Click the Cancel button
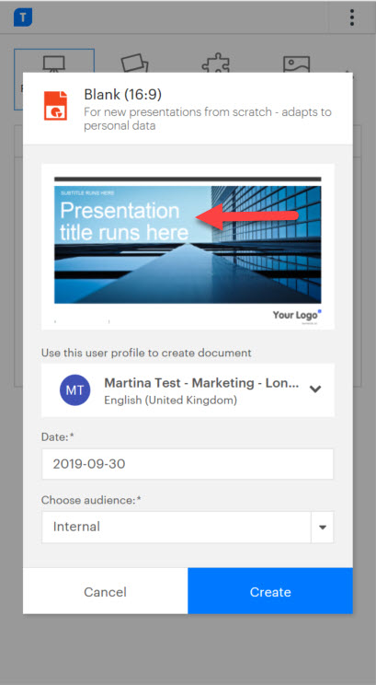The height and width of the screenshot is (685, 376). click(x=105, y=591)
